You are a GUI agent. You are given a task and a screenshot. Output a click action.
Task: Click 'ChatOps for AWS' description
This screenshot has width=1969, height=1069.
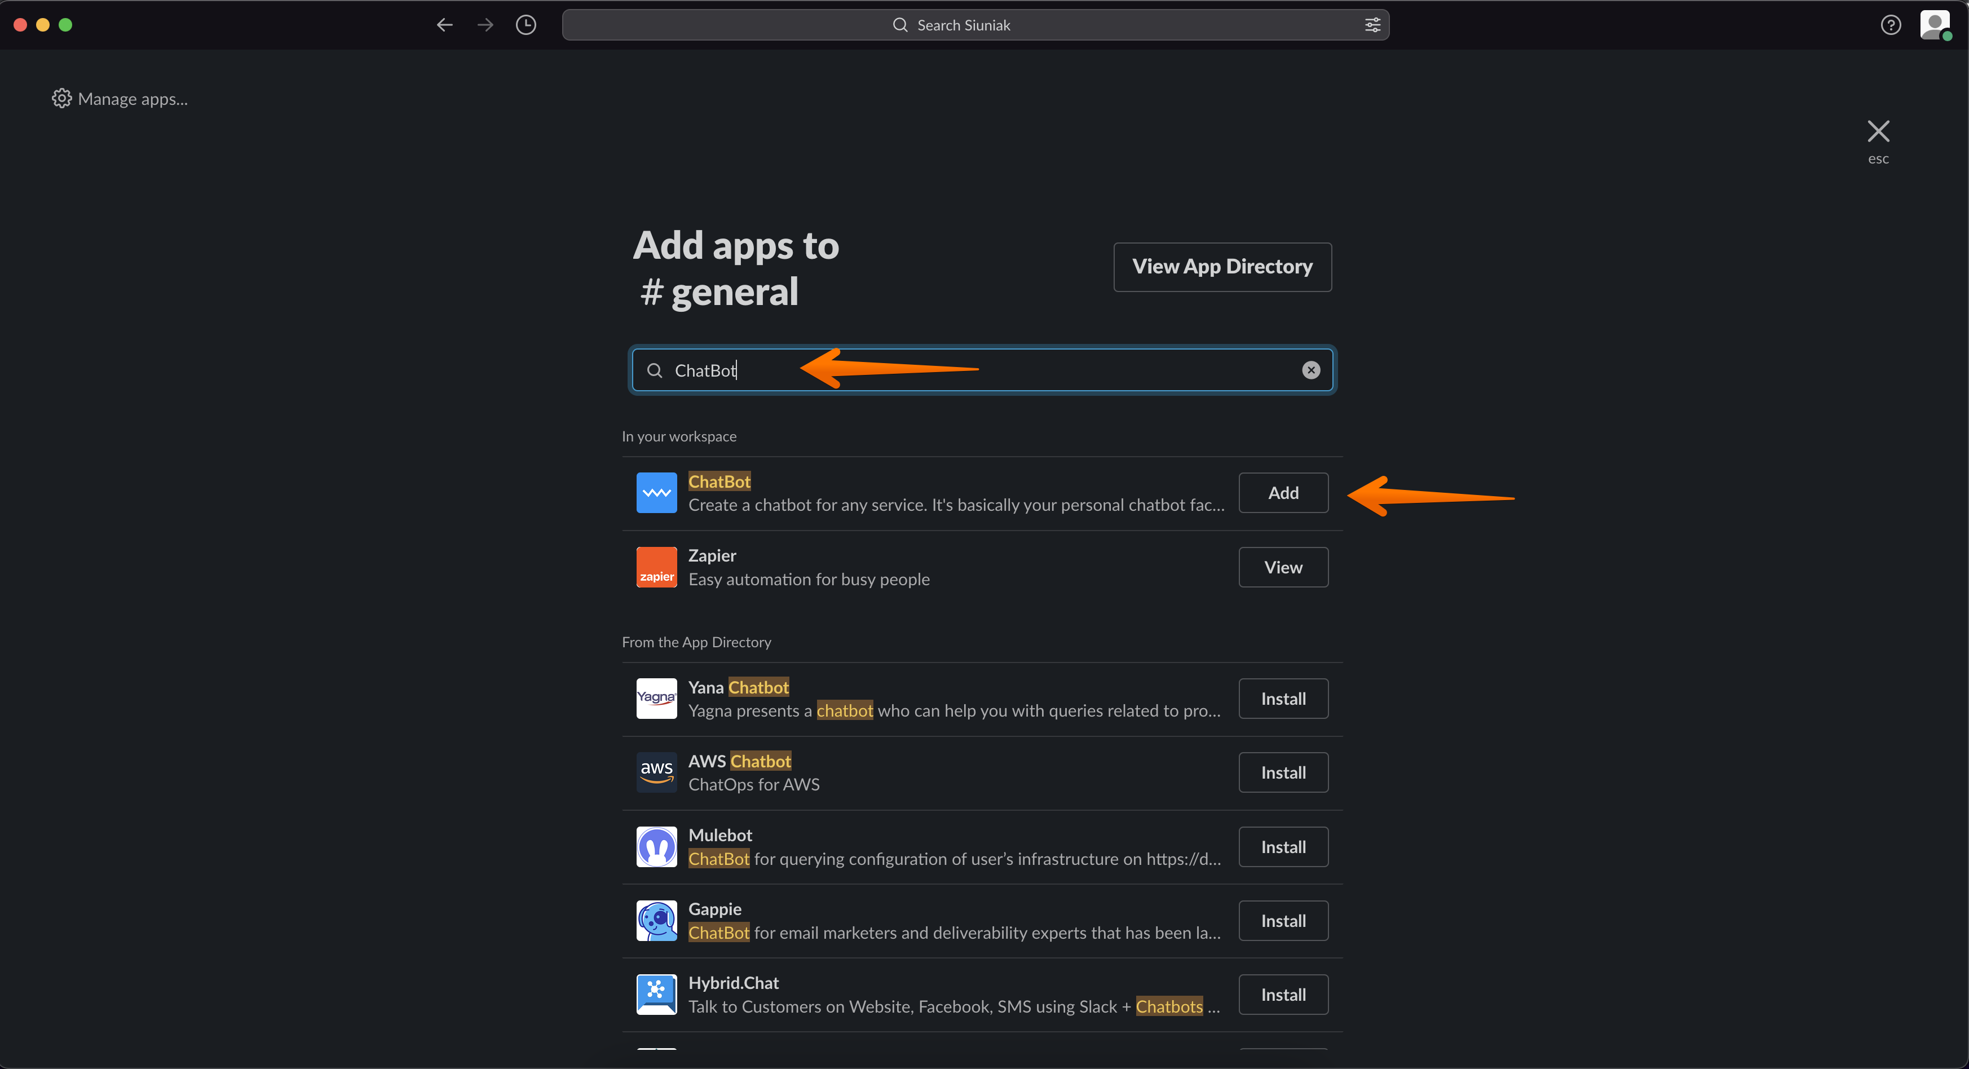tap(754, 785)
